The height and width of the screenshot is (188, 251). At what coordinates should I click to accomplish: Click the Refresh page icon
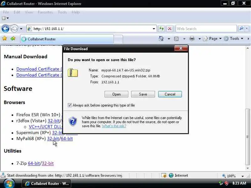[162, 29]
